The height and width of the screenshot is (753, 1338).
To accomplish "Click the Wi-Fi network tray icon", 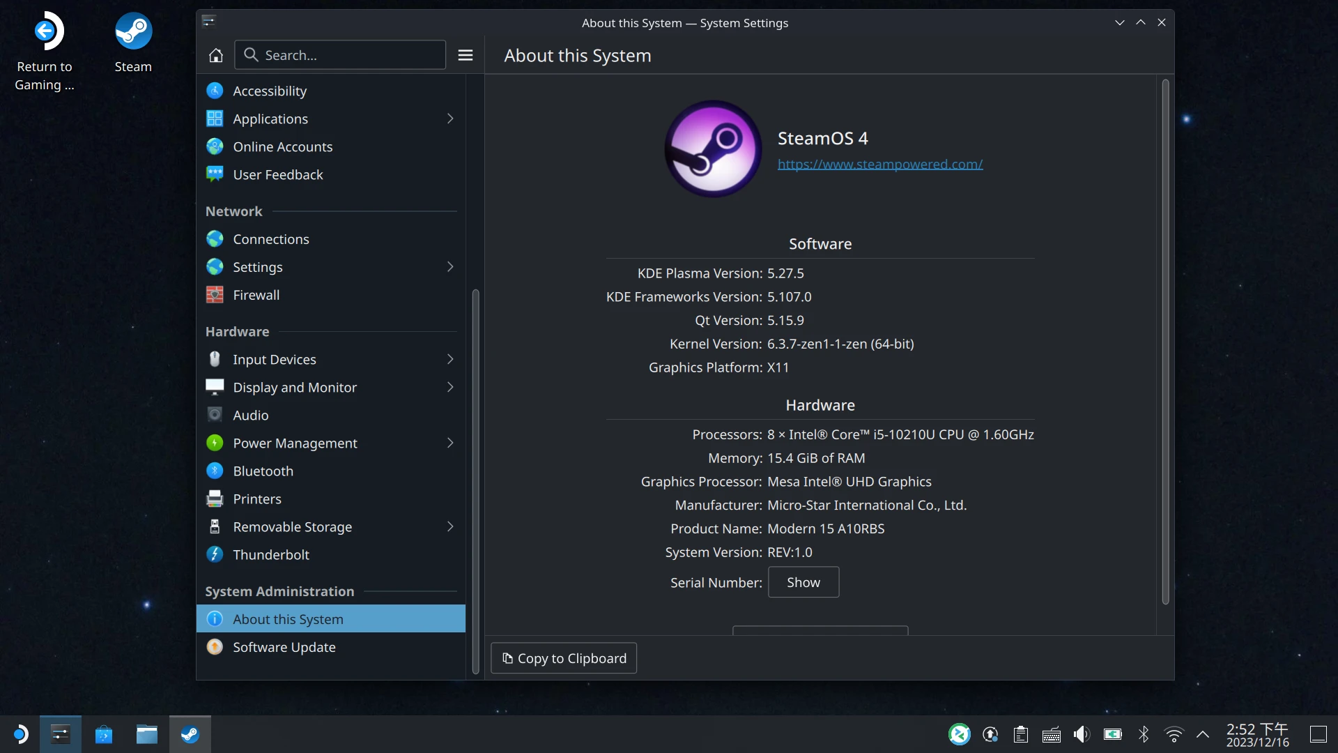I will (1174, 734).
